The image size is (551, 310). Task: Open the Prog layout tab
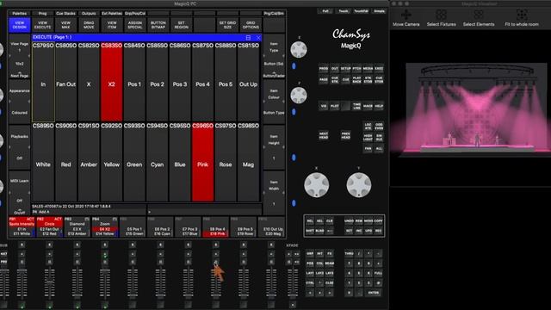[42, 14]
